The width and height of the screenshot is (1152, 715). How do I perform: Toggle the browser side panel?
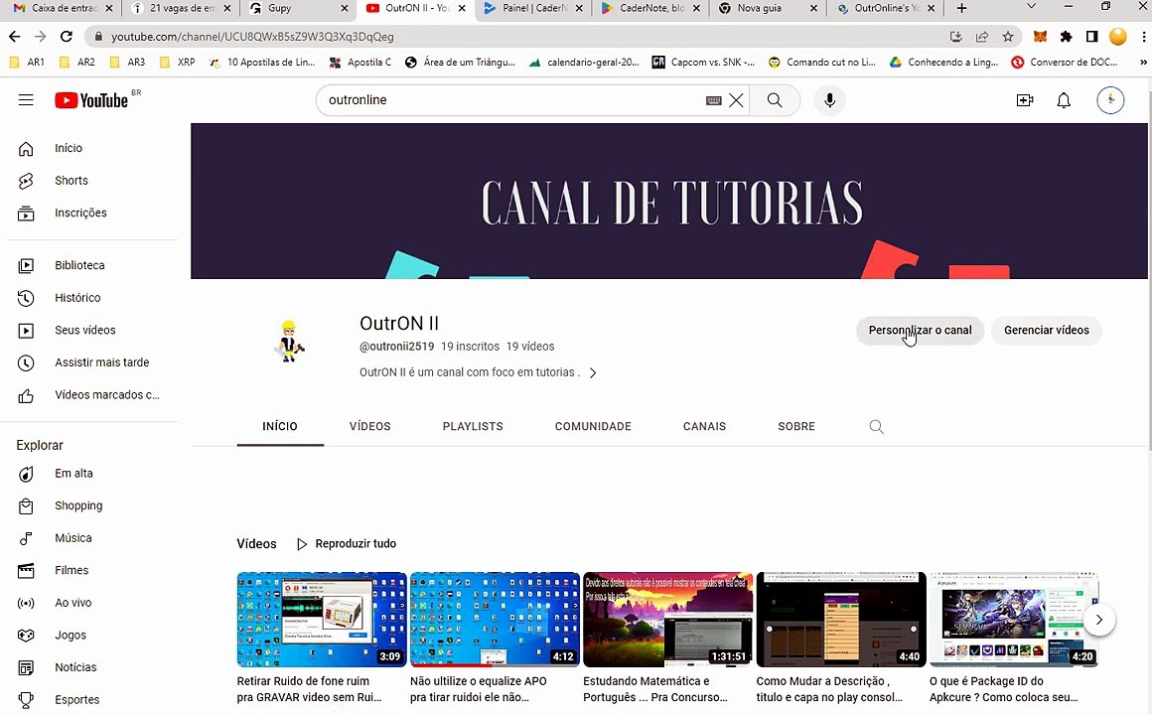click(1091, 36)
